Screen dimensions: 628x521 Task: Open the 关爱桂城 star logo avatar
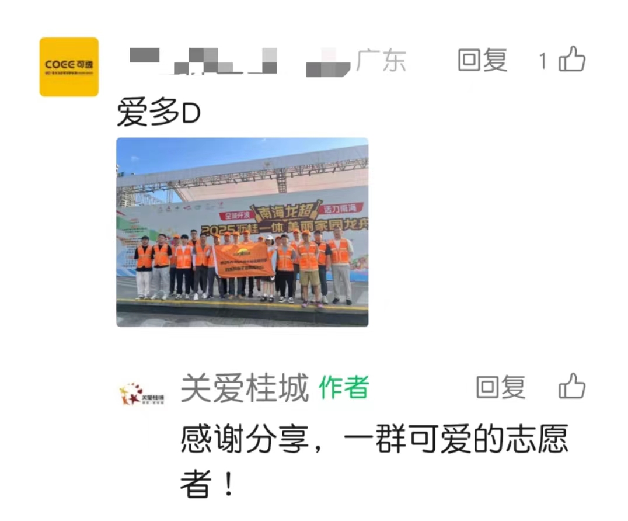tap(141, 395)
